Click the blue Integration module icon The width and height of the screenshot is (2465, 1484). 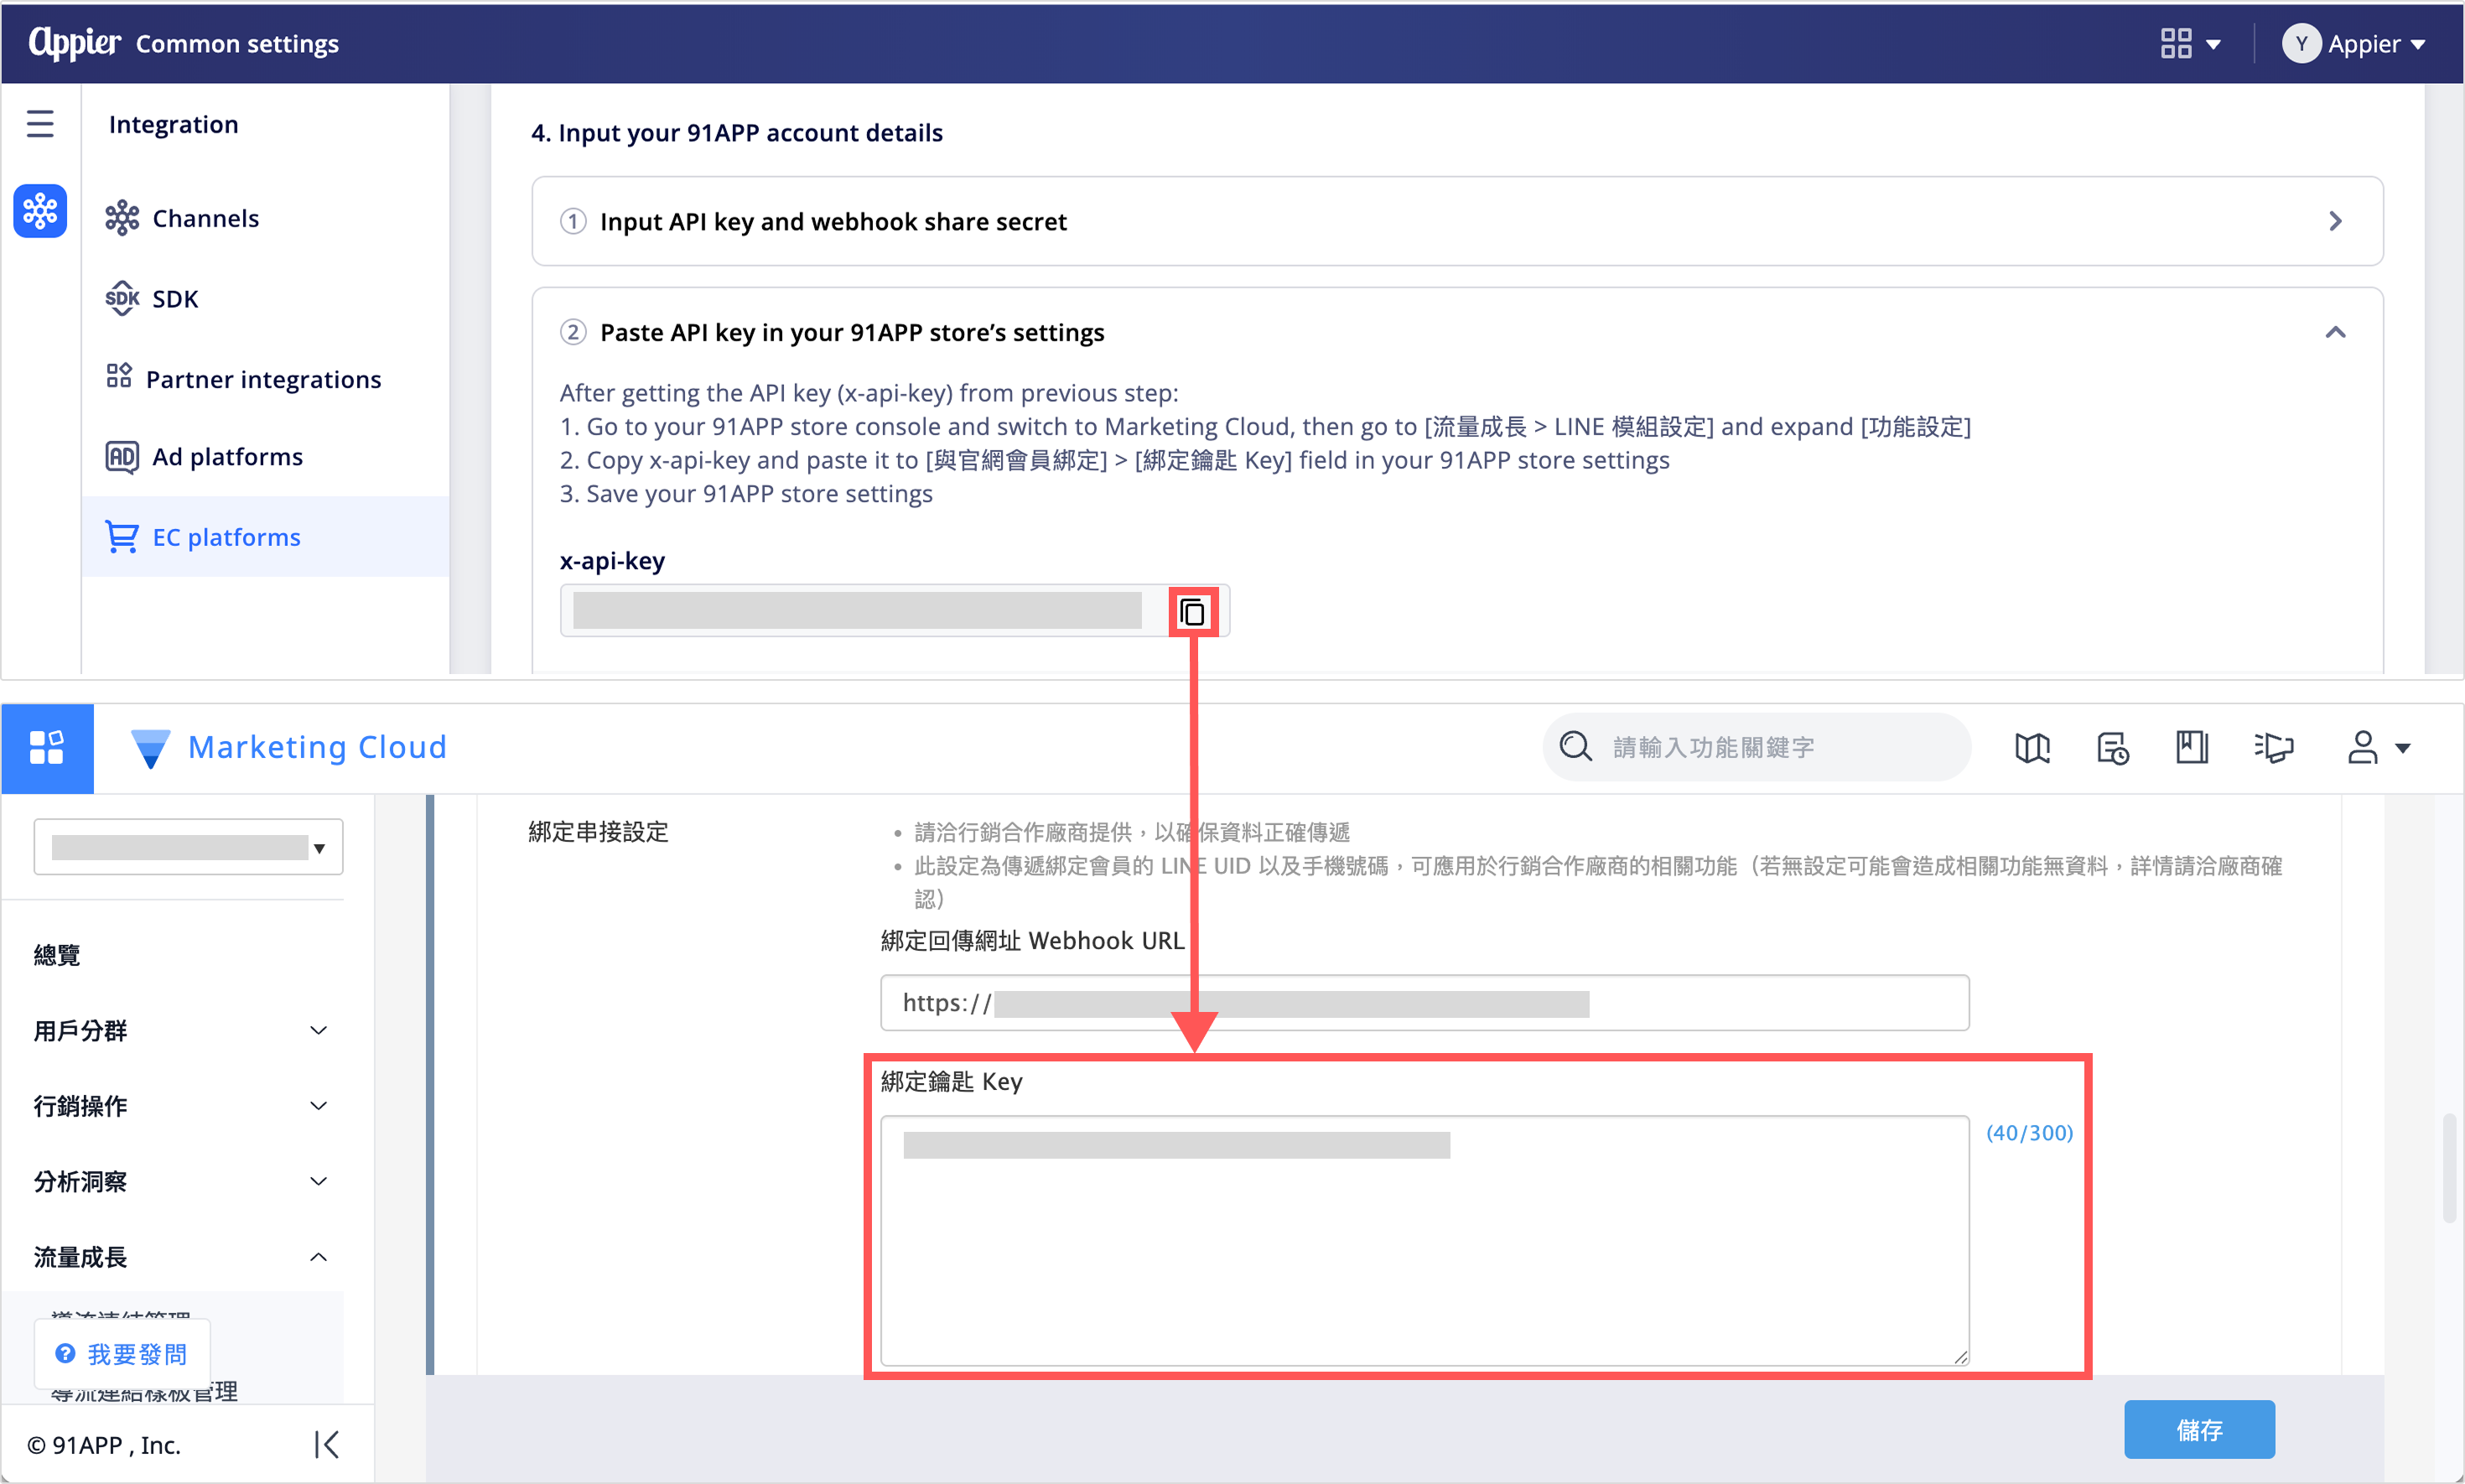[x=40, y=211]
